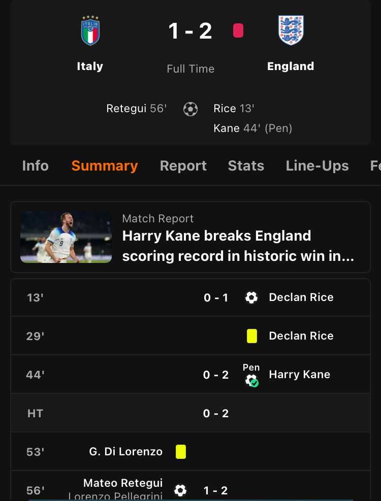The width and height of the screenshot is (381, 501).
Task: Click goal icon beside Mateo Retegui
Action: tap(180, 490)
